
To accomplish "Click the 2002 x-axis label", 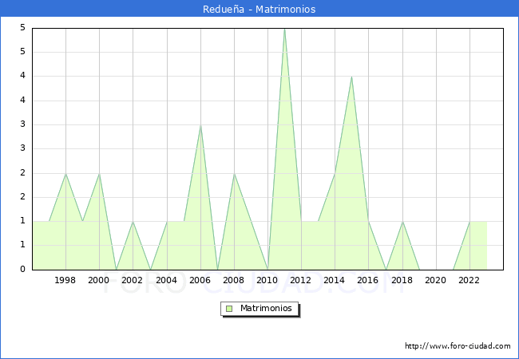I will click(x=133, y=281).
